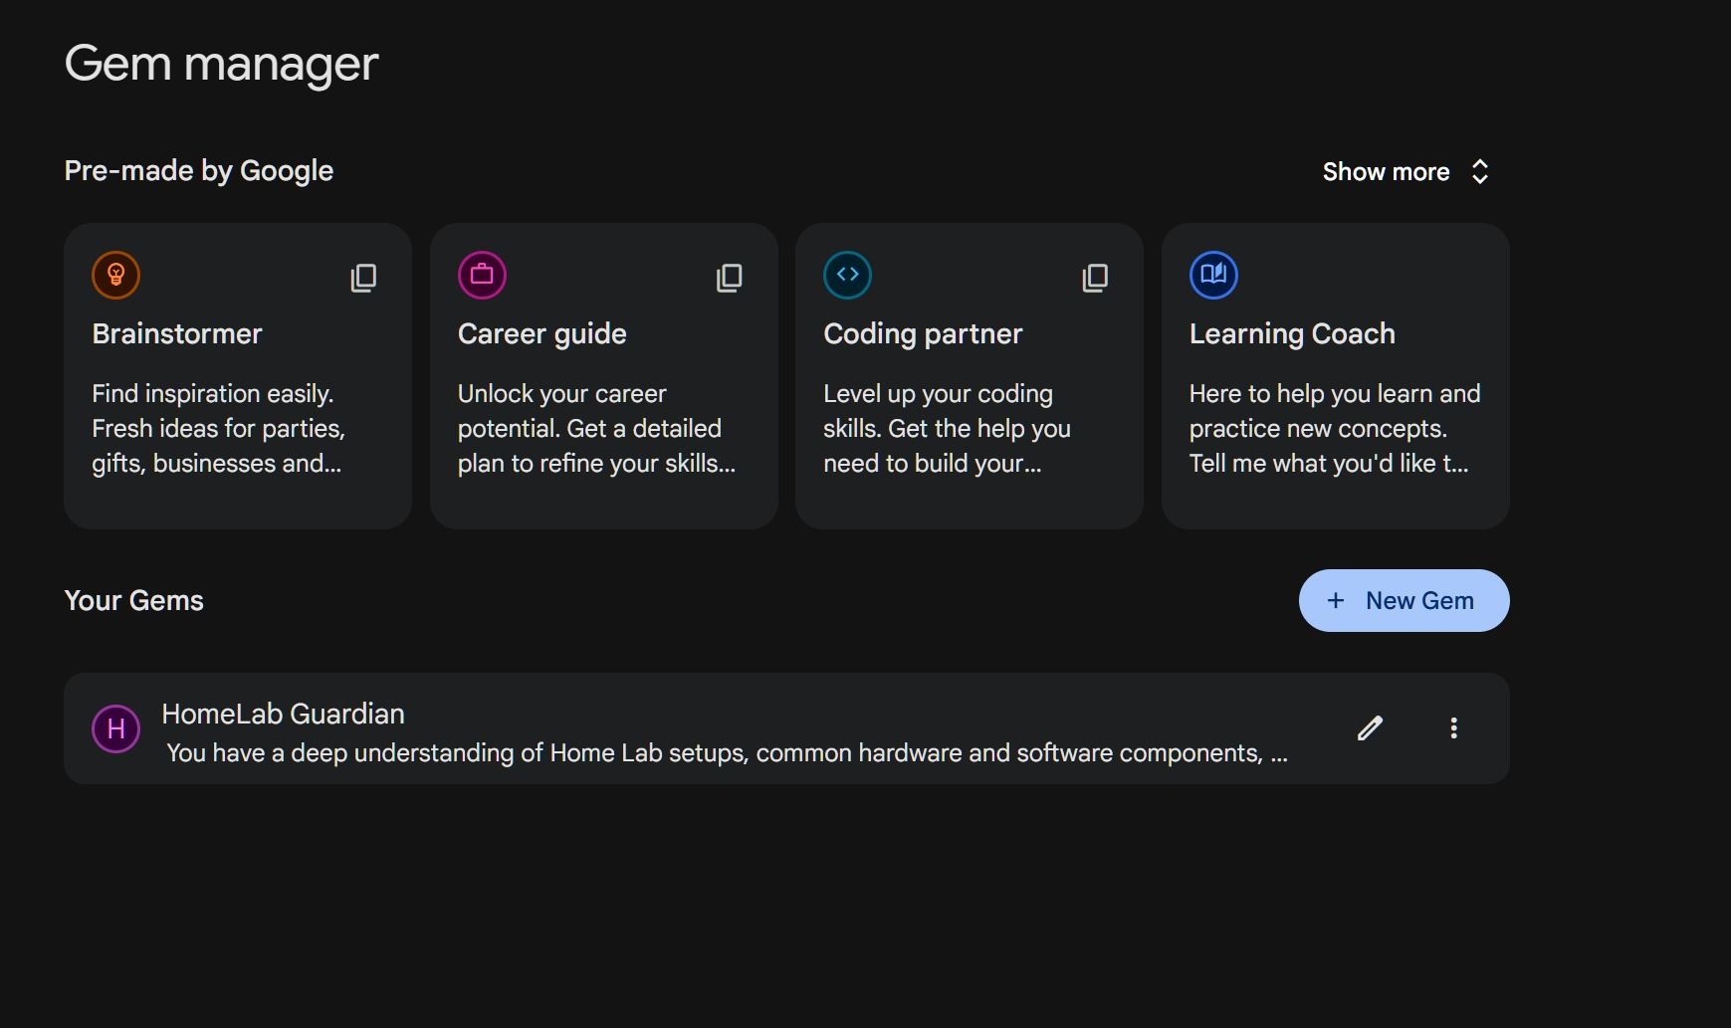
Task: Click the Coding partner code icon
Action: (x=847, y=275)
